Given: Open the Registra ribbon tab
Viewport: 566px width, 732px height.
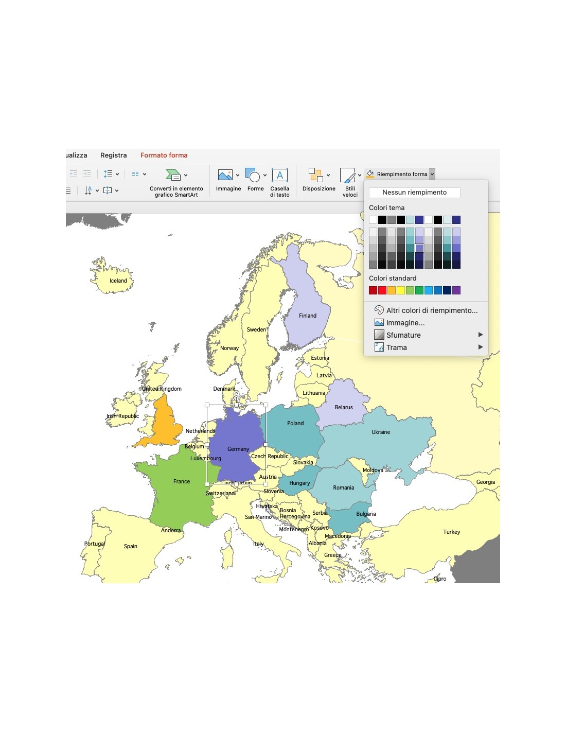Looking at the screenshot, I should pos(113,155).
